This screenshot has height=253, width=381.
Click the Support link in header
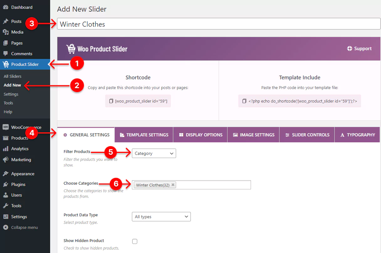click(359, 49)
